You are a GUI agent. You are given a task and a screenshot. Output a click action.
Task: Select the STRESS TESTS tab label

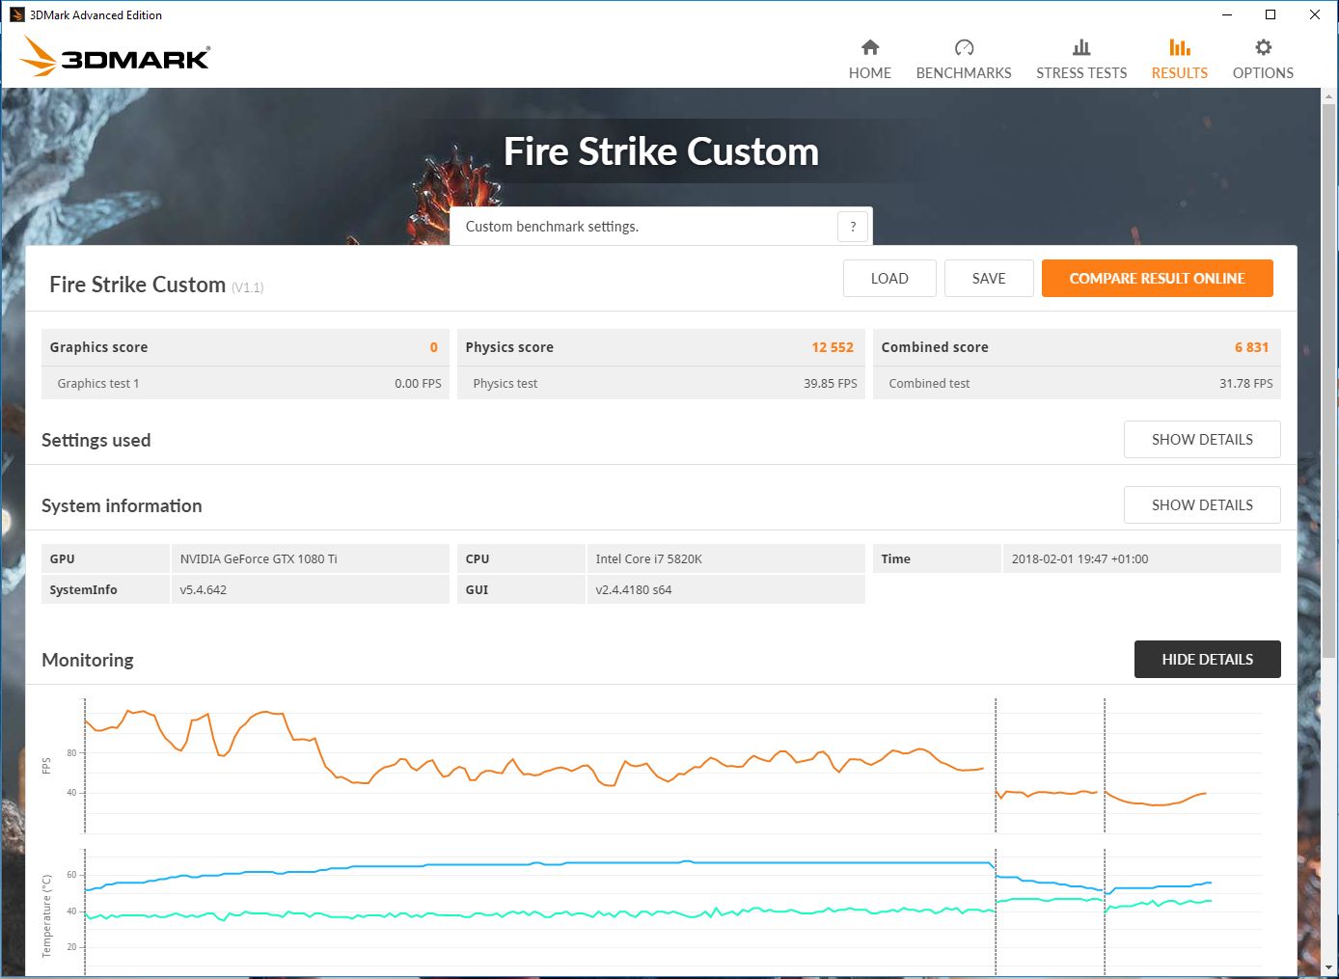(x=1081, y=73)
